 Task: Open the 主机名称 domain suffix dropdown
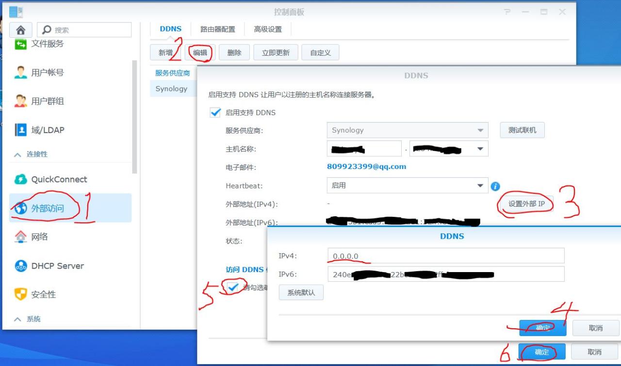click(x=449, y=149)
